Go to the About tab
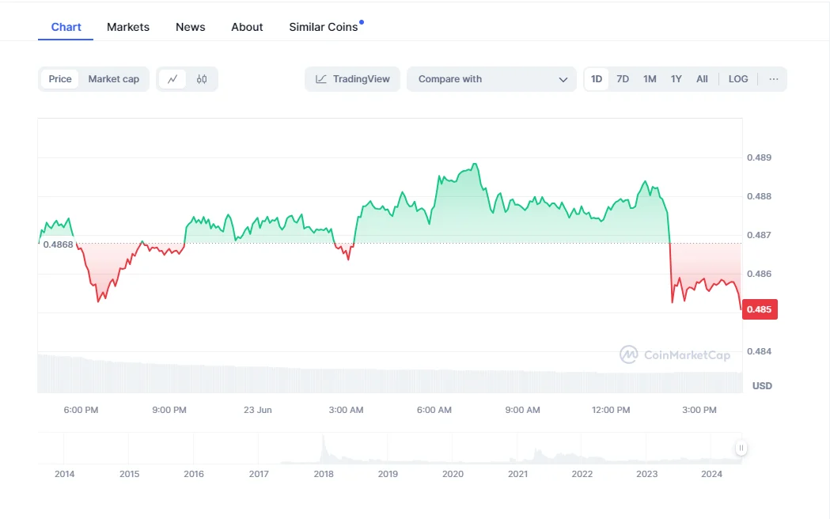830x519 pixels. (247, 27)
